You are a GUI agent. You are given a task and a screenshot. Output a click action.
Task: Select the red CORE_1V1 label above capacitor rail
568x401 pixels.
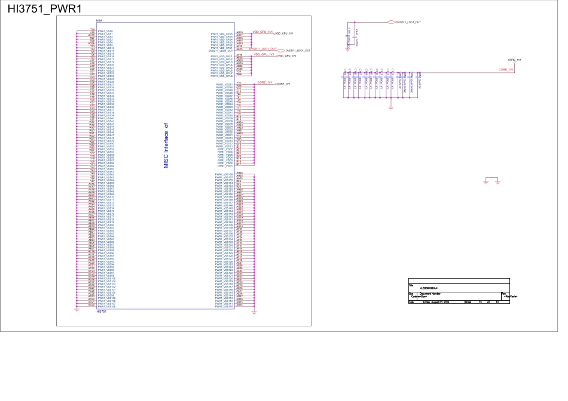point(506,70)
